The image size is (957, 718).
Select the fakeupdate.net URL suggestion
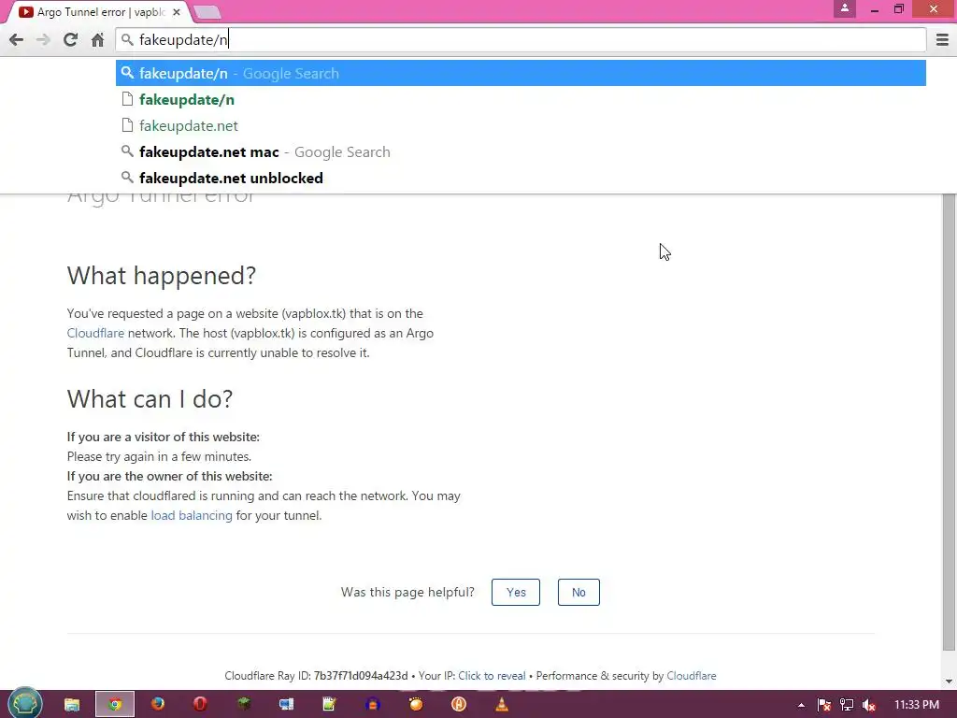point(521,126)
